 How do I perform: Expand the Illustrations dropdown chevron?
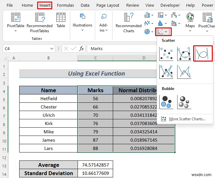tap(82, 30)
